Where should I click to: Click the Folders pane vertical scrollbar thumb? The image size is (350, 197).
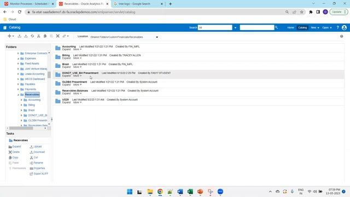49,75
